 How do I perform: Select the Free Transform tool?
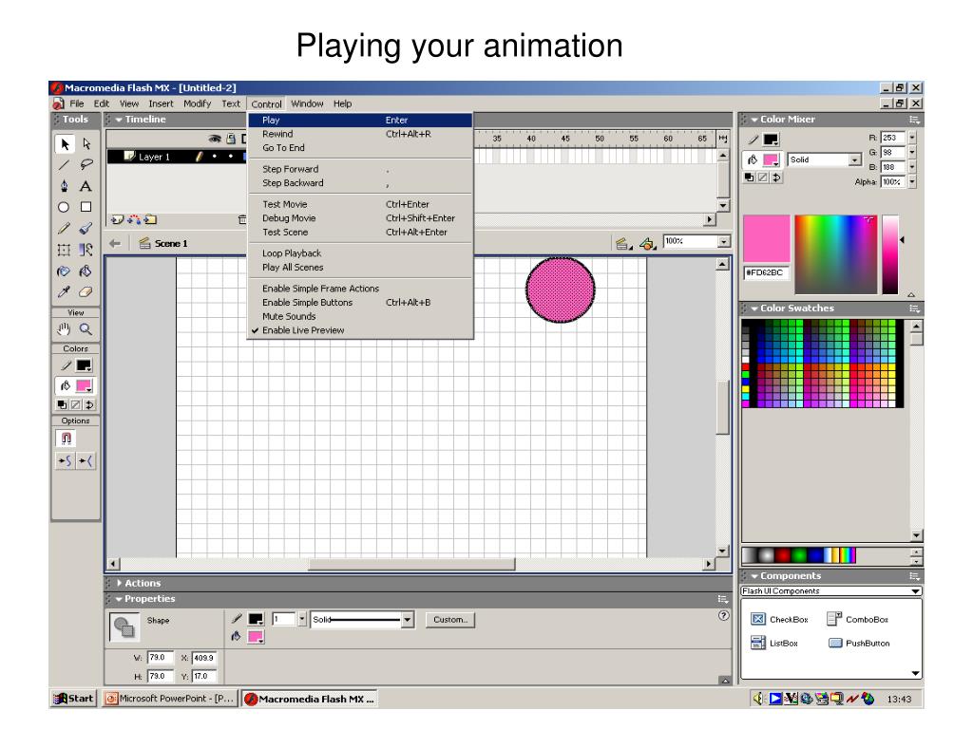[x=64, y=250]
